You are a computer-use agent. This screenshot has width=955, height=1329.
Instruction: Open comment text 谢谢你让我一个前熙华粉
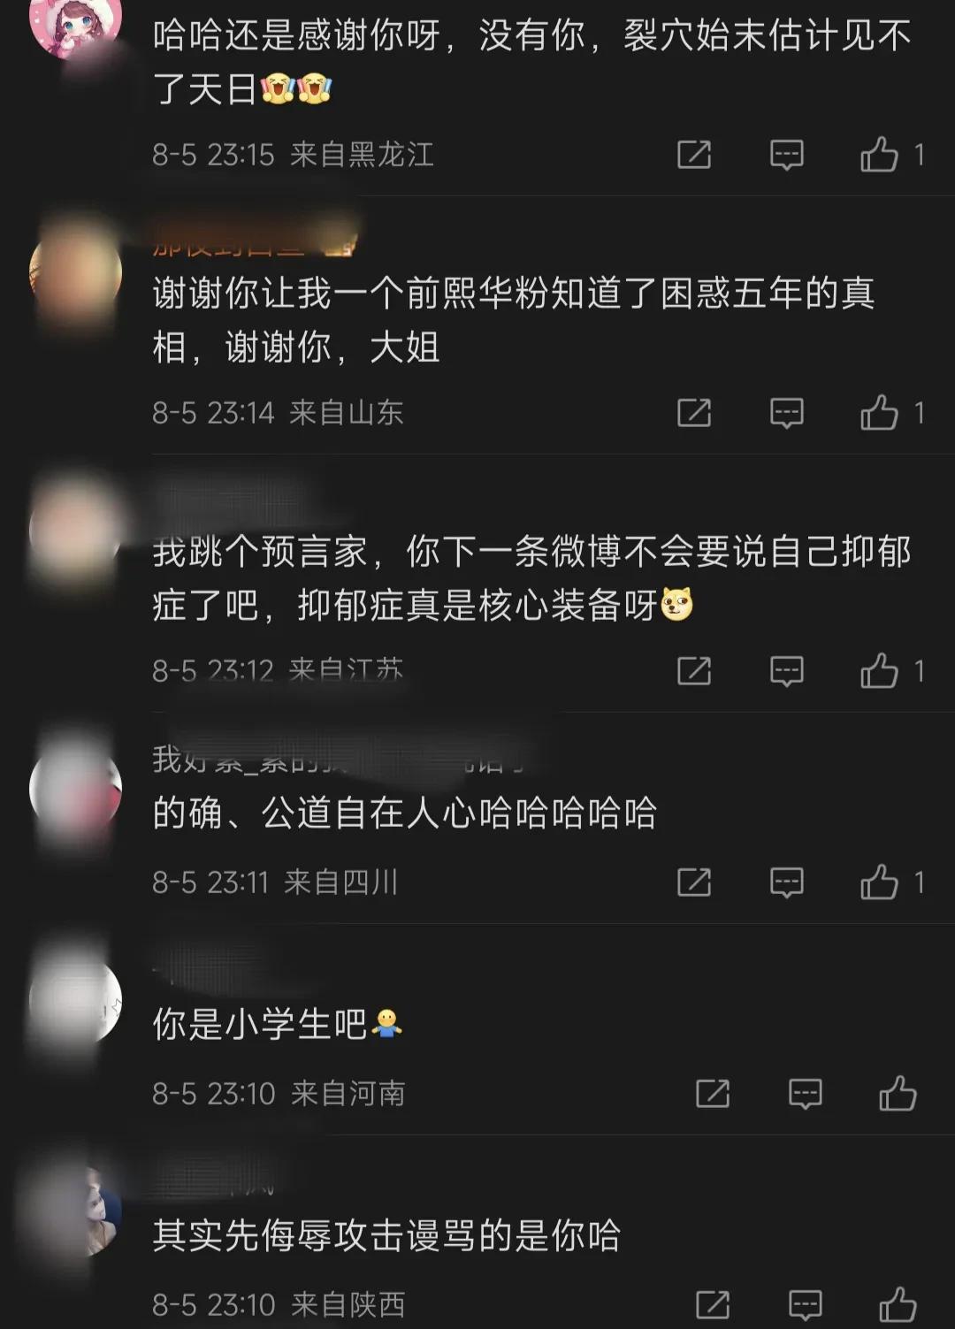(x=514, y=319)
